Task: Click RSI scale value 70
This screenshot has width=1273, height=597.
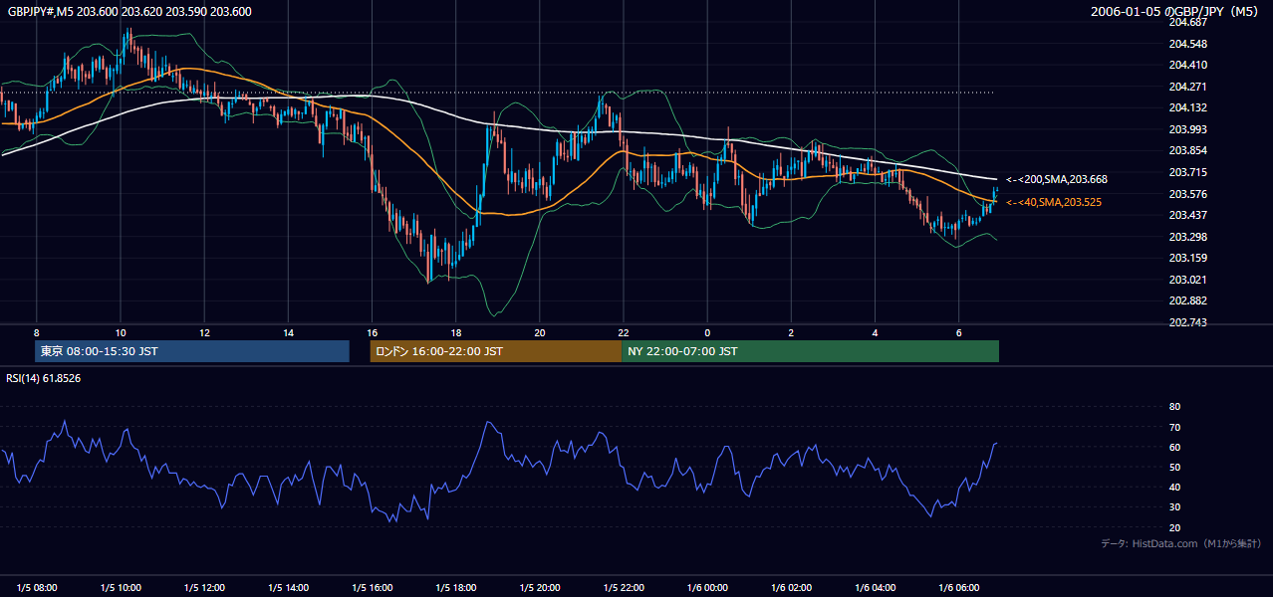Action: point(1174,427)
